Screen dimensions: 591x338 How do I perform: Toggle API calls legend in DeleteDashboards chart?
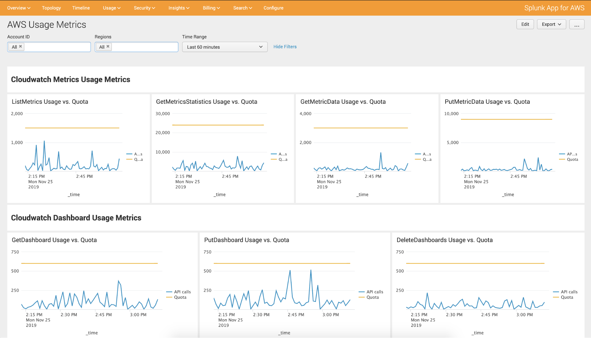(x=569, y=292)
